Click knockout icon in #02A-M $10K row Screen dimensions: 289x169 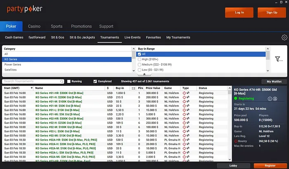point(184,148)
